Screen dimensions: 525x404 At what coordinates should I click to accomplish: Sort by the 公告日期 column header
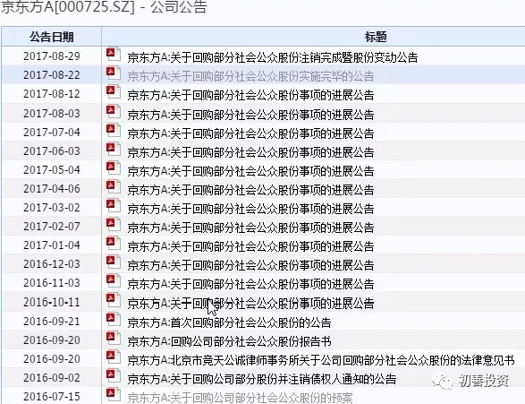(52, 37)
